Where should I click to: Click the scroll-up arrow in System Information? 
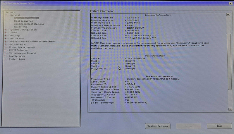point(228,14)
